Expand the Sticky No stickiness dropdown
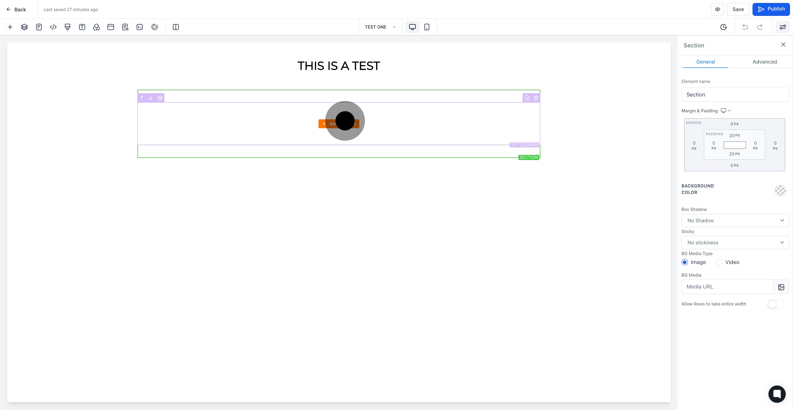Image resolution: width=793 pixels, height=410 pixels. [735, 242]
